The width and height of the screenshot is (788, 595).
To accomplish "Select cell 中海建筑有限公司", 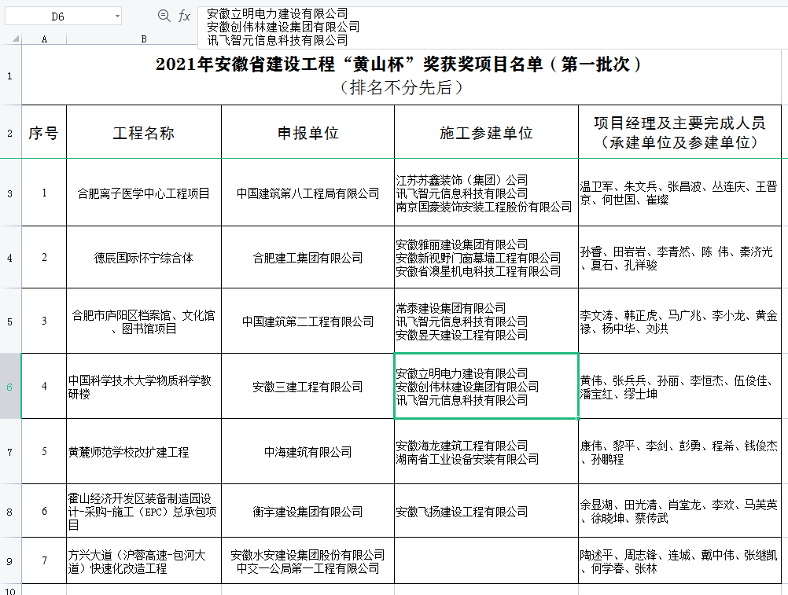I will pos(307,452).
